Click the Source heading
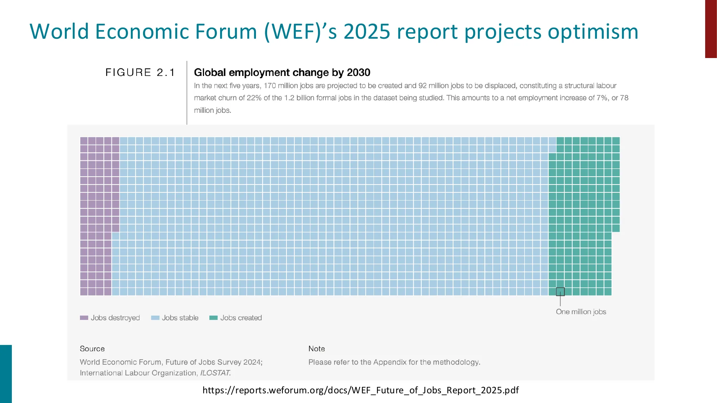 click(x=92, y=349)
